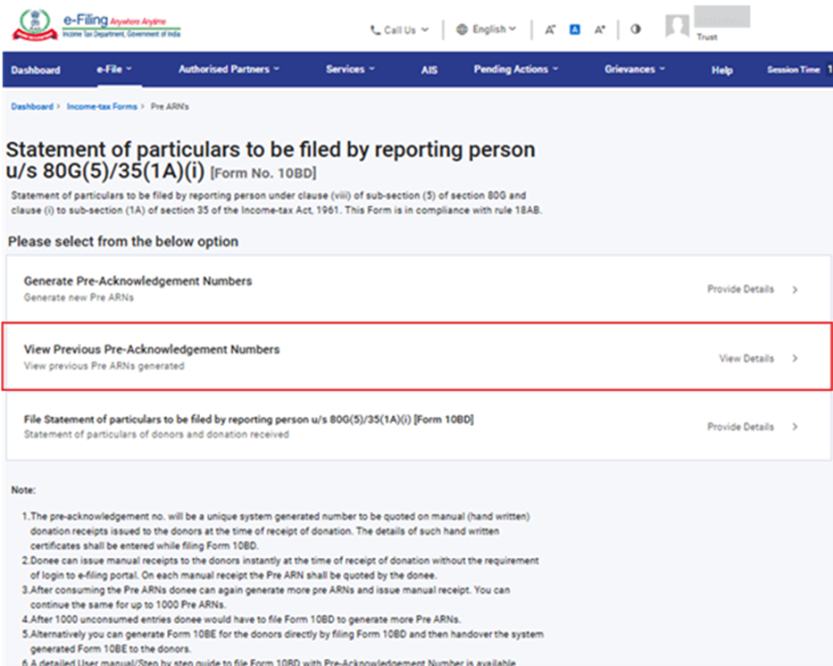Expand the Pending Actions menu
833x666 pixels.
pos(516,70)
